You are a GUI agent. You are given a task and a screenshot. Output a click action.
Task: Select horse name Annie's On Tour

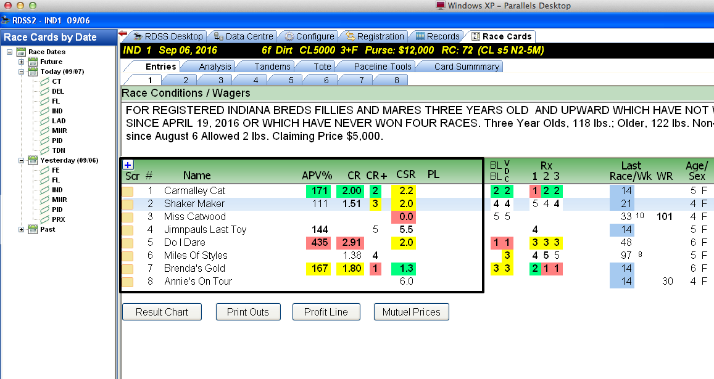pyautogui.click(x=198, y=281)
